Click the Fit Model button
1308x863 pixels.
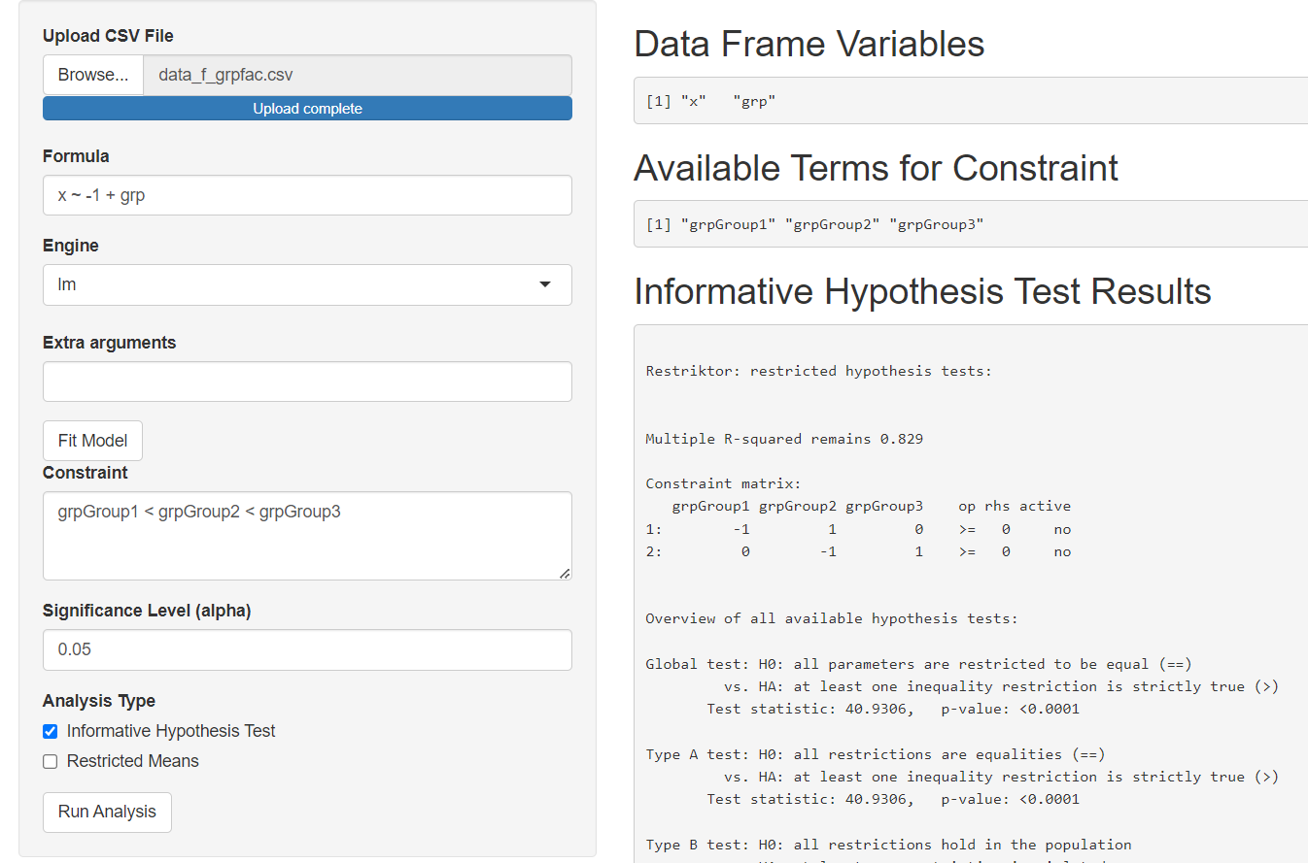(x=92, y=441)
